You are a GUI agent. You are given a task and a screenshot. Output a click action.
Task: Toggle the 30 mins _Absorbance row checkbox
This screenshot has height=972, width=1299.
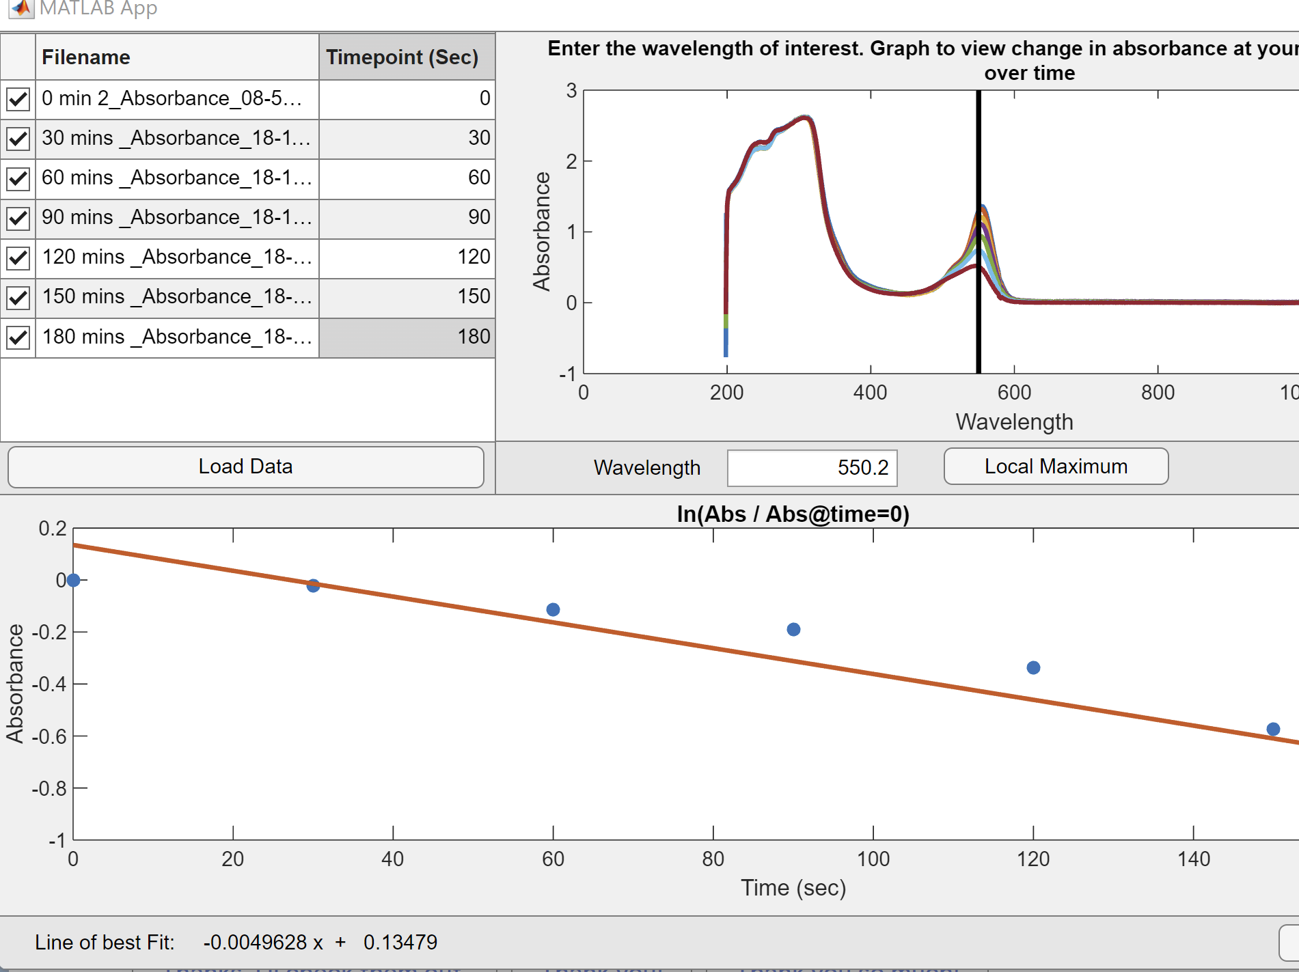[x=18, y=139]
